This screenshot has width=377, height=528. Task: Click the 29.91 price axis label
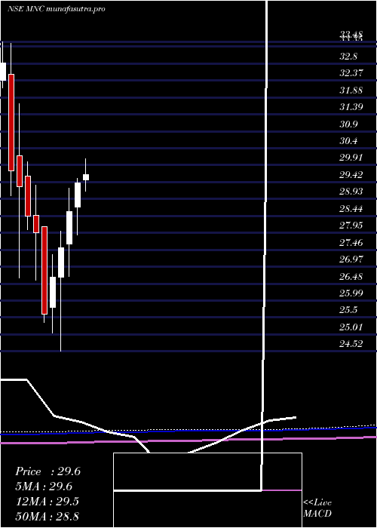(351, 158)
